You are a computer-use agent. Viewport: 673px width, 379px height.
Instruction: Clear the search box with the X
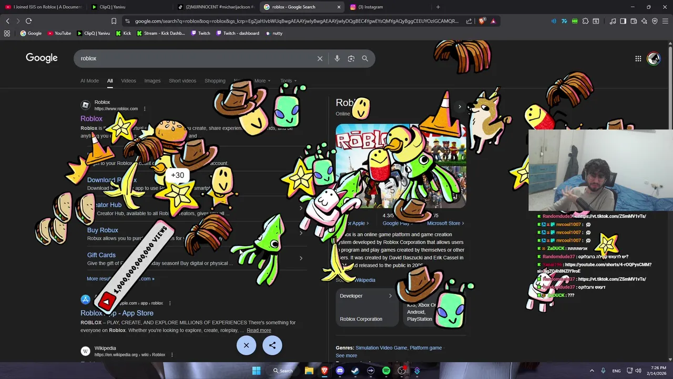(x=320, y=58)
